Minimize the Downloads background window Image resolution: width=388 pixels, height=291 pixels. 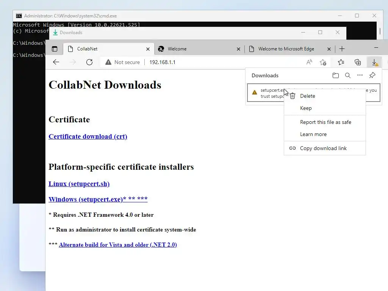point(303,33)
